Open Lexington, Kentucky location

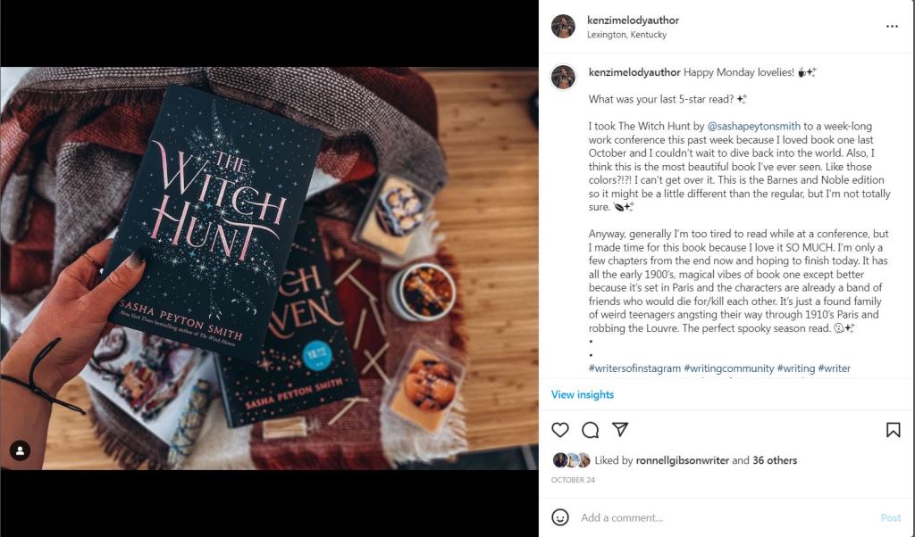(626, 35)
